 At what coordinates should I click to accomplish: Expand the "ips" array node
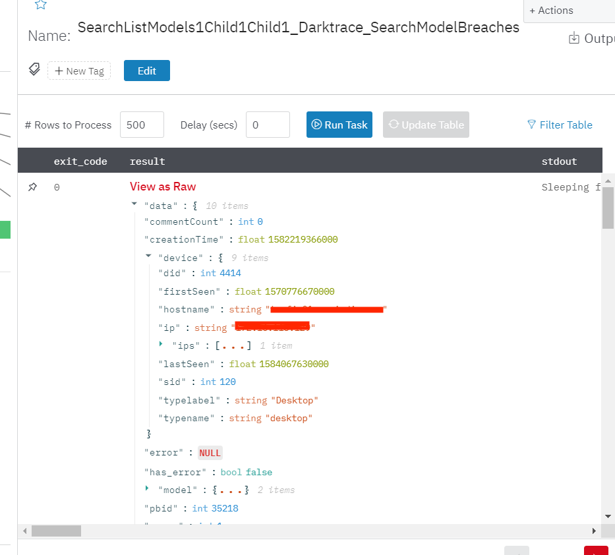point(161,344)
